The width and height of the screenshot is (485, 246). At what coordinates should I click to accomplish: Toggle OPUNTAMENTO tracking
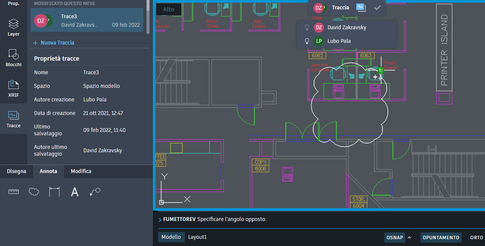coord(441,238)
